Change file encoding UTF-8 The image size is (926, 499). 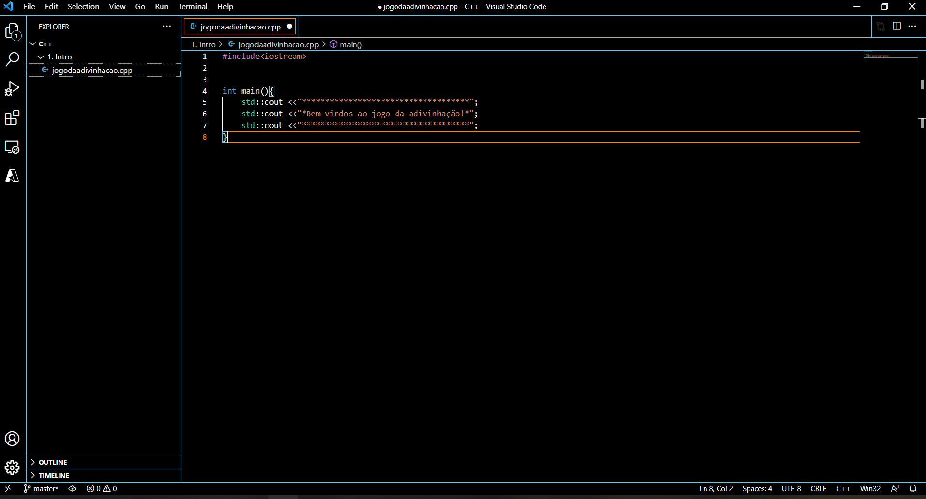(x=792, y=488)
